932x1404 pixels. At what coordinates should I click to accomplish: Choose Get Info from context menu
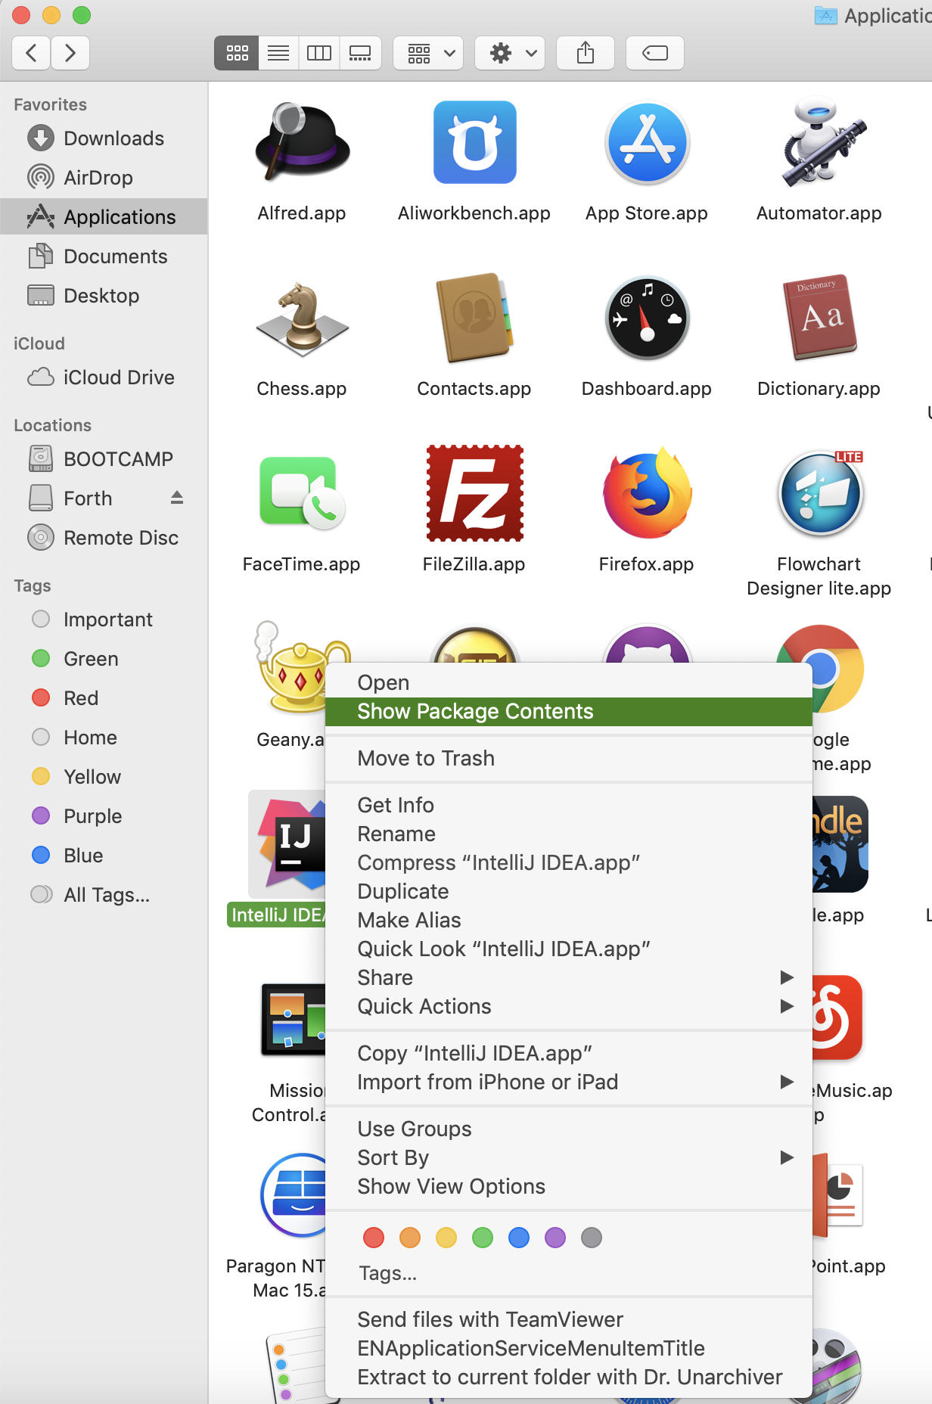(569, 805)
